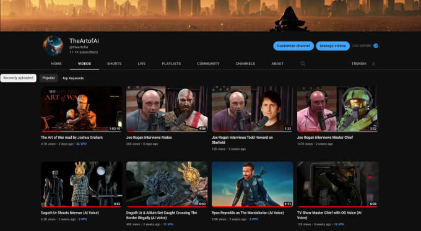
Task: Expand more tabs with right chevron
Action: 373,64
